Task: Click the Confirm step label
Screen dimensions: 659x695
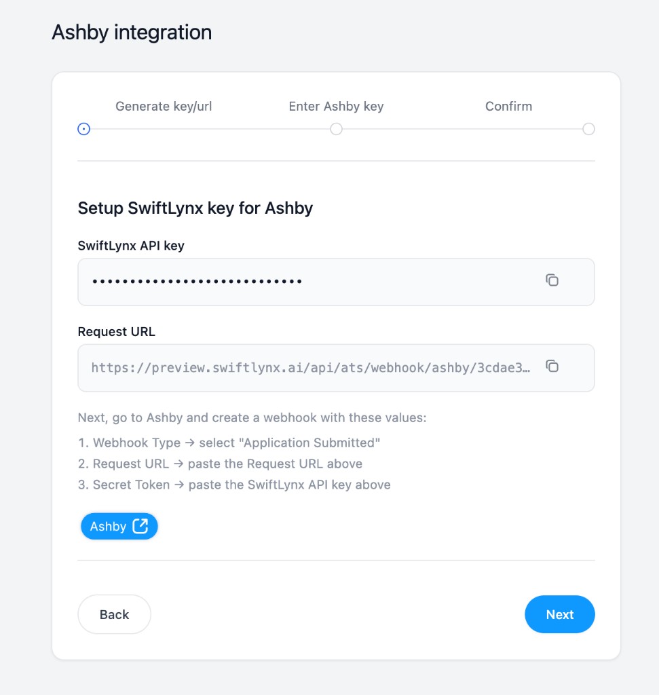Action: (x=508, y=106)
